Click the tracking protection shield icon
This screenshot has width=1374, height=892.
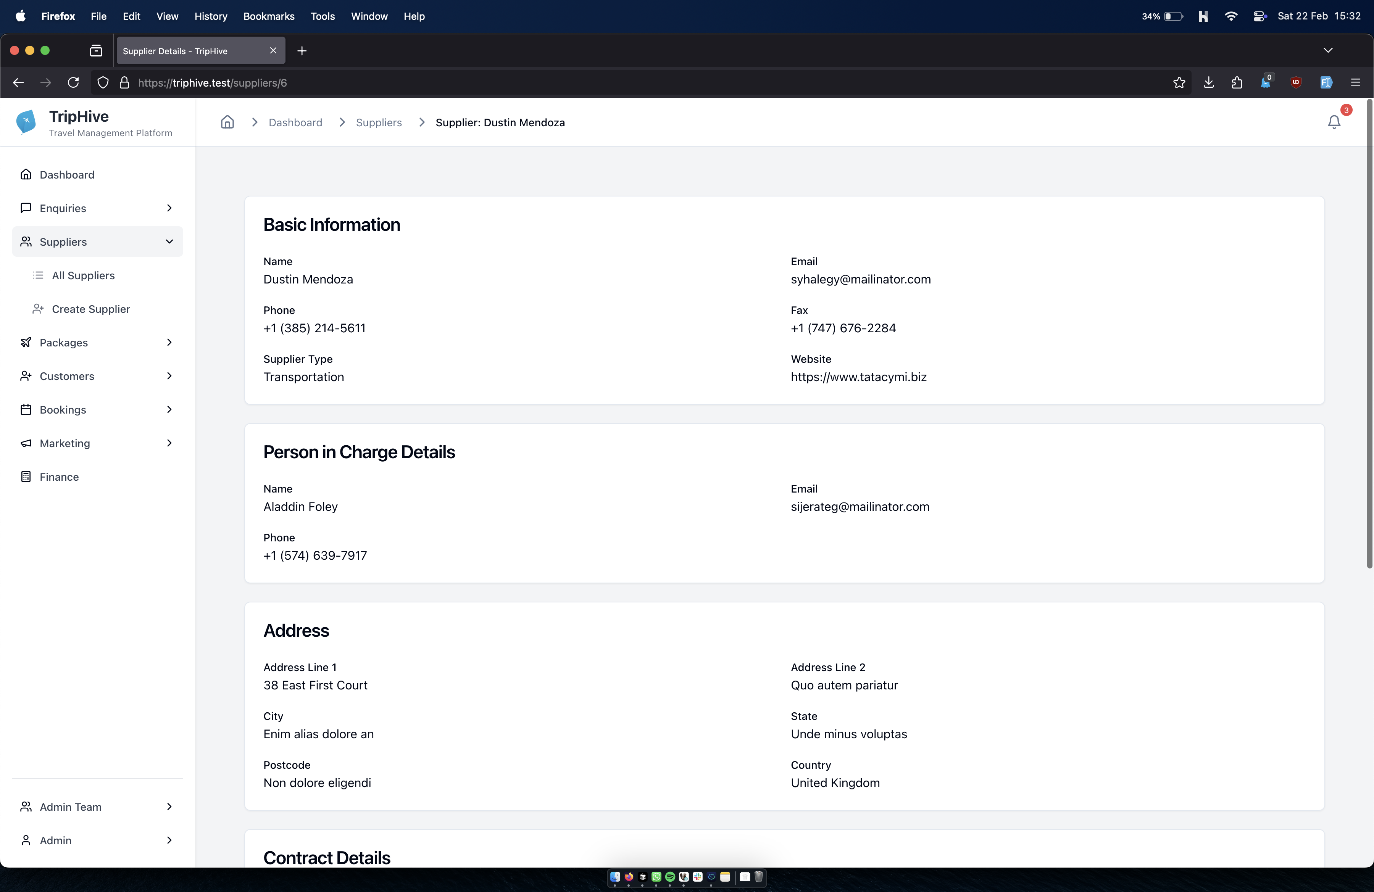tap(103, 82)
